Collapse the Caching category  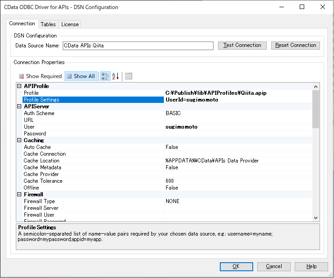point(19,140)
